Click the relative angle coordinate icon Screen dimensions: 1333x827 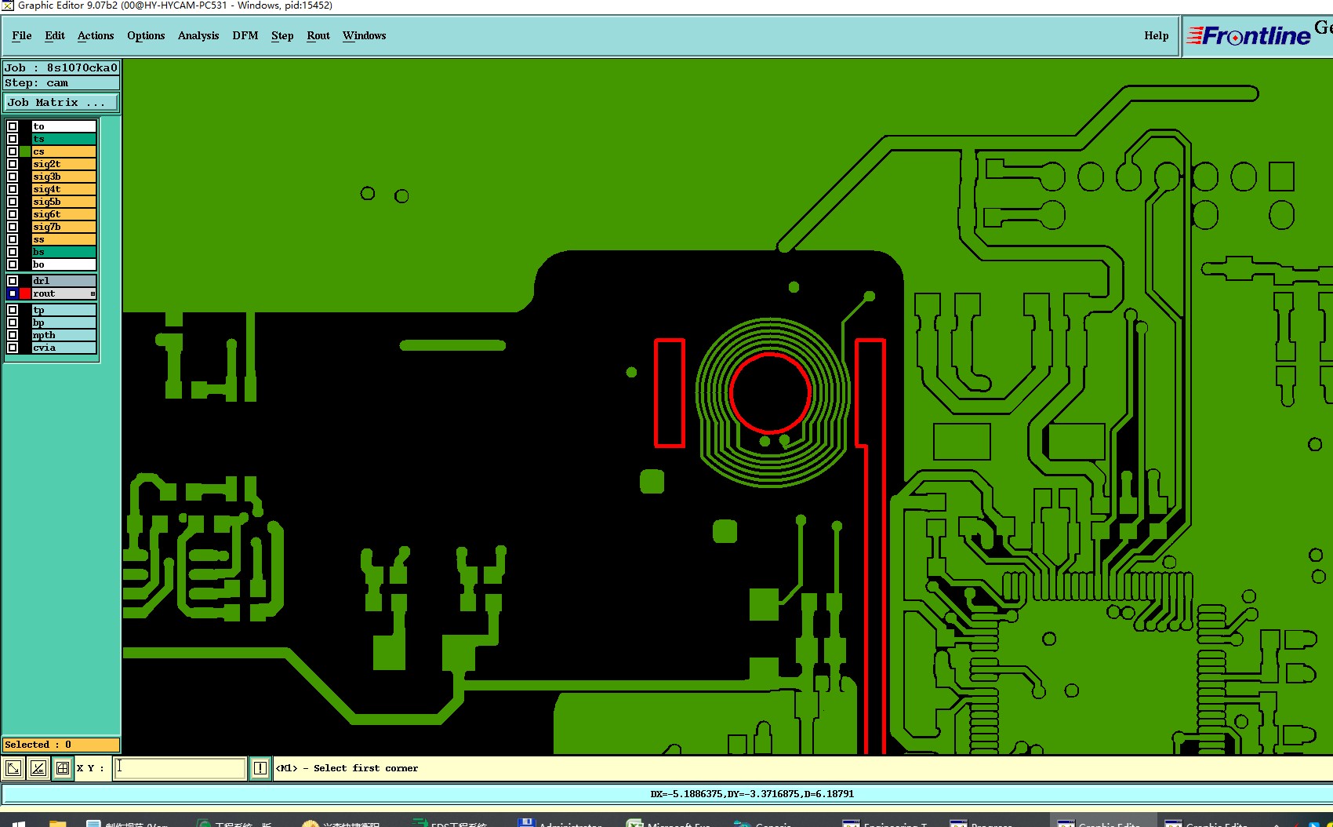tap(38, 768)
